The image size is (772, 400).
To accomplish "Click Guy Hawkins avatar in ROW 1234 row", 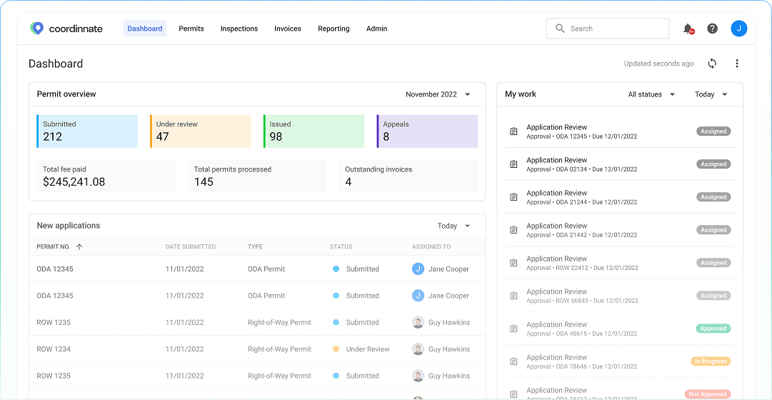I will click(x=418, y=349).
